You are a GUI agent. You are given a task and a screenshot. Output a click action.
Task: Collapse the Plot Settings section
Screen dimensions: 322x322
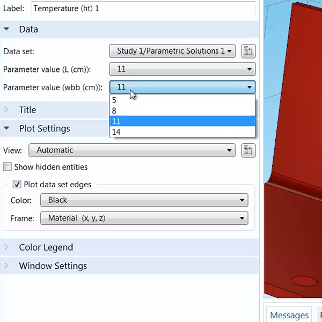pos(6,129)
